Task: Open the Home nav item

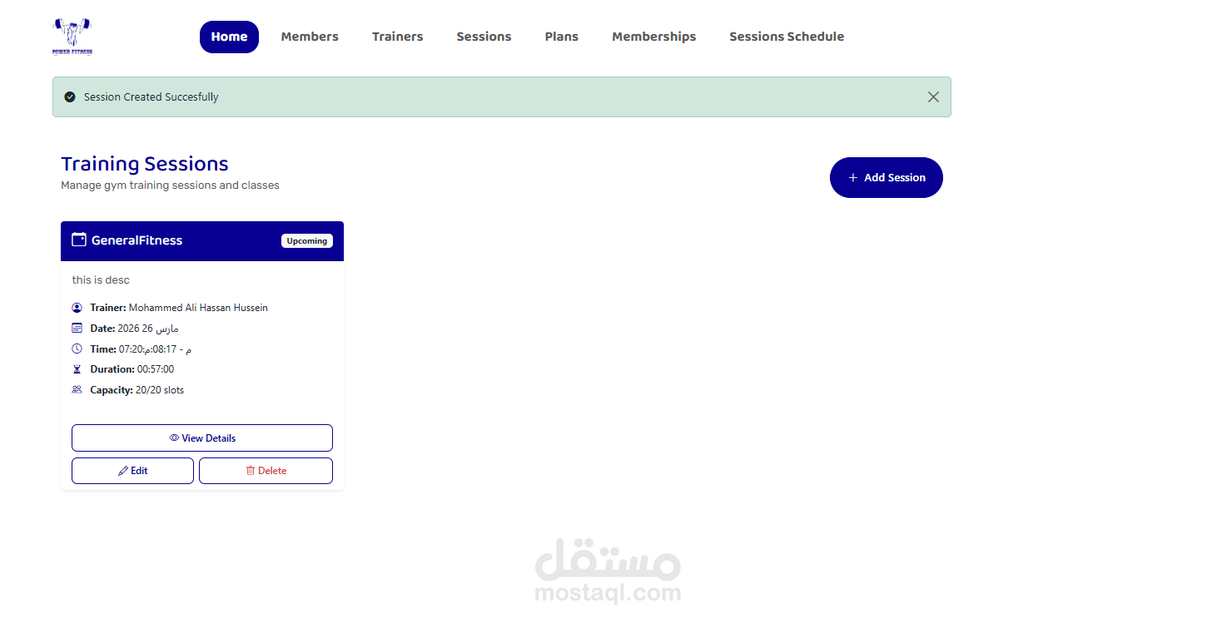Action: point(229,37)
